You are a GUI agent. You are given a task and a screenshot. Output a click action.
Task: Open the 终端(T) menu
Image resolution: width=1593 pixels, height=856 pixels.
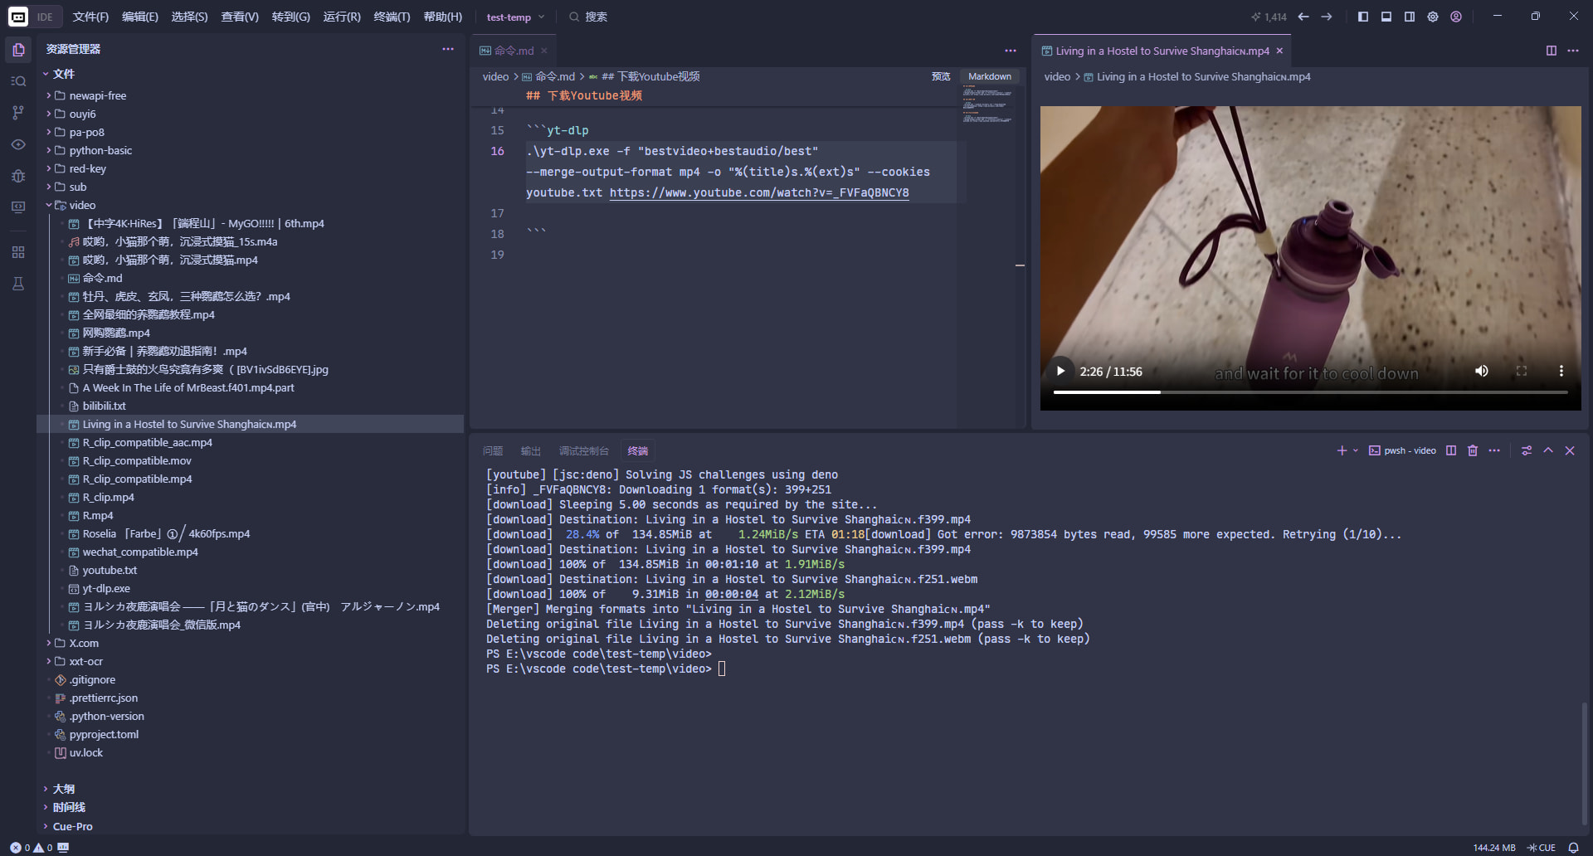pyautogui.click(x=392, y=17)
